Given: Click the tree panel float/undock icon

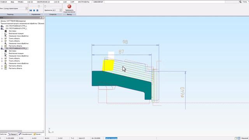Looking at the screenshot, I should [x=41, y=17].
